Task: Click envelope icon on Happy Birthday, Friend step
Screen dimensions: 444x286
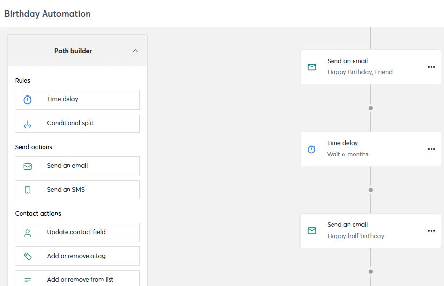Action: pyautogui.click(x=312, y=67)
